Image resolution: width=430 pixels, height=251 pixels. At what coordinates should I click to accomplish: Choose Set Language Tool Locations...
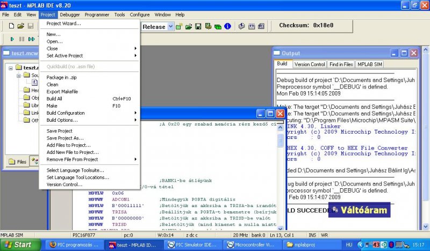point(89,178)
